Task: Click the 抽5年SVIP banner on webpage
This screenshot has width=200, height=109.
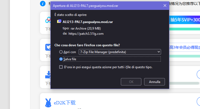Action: [185, 20]
